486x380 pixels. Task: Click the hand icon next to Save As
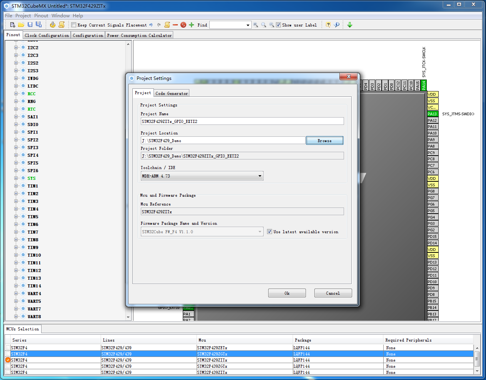[x=53, y=25]
